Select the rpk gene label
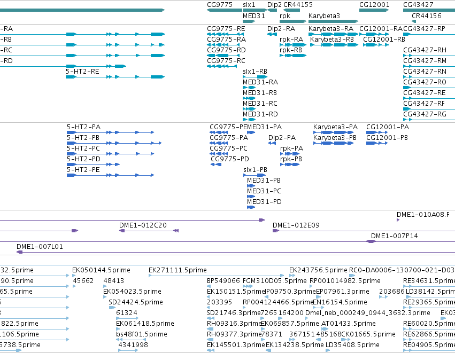The width and height of the screenshot is (455, 353). pos(284,16)
